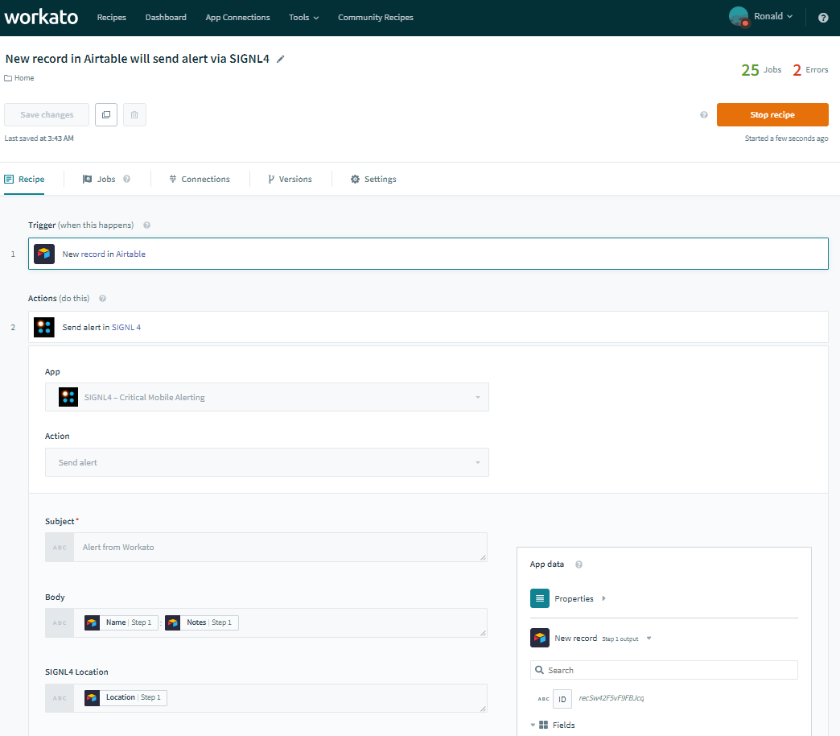Image resolution: width=840 pixels, height=736 pixels.
Task: Click the help icon beside Trigger heading
Action: (146, 225)
